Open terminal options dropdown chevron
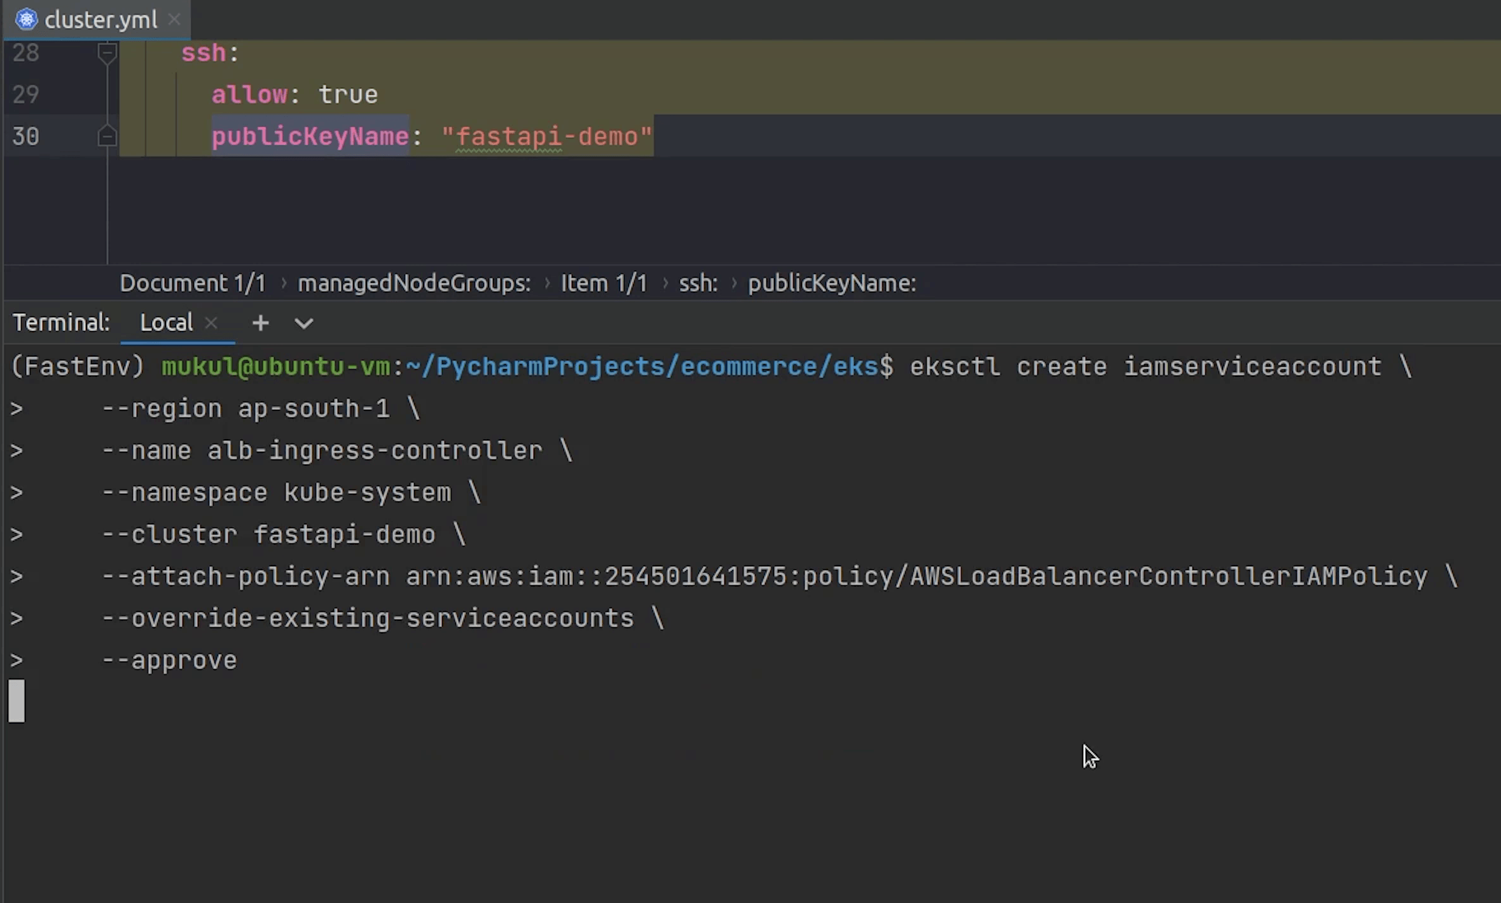This screenshot has width=1501, height=903. (304, 323)
